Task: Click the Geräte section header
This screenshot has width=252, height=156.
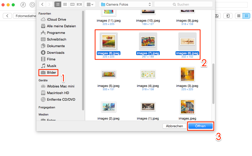Action: [x=43, y=80]
